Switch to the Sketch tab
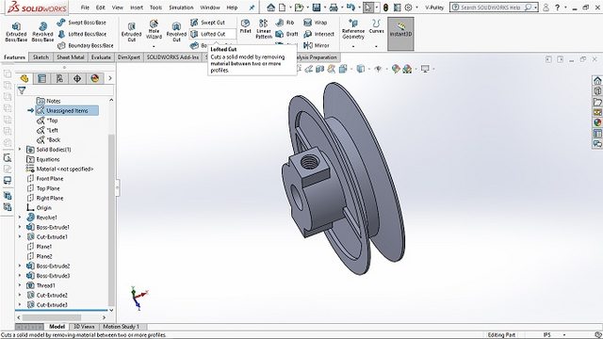This screenshot has width=603, height=339. pyautogui.click(x=41, y=57)
